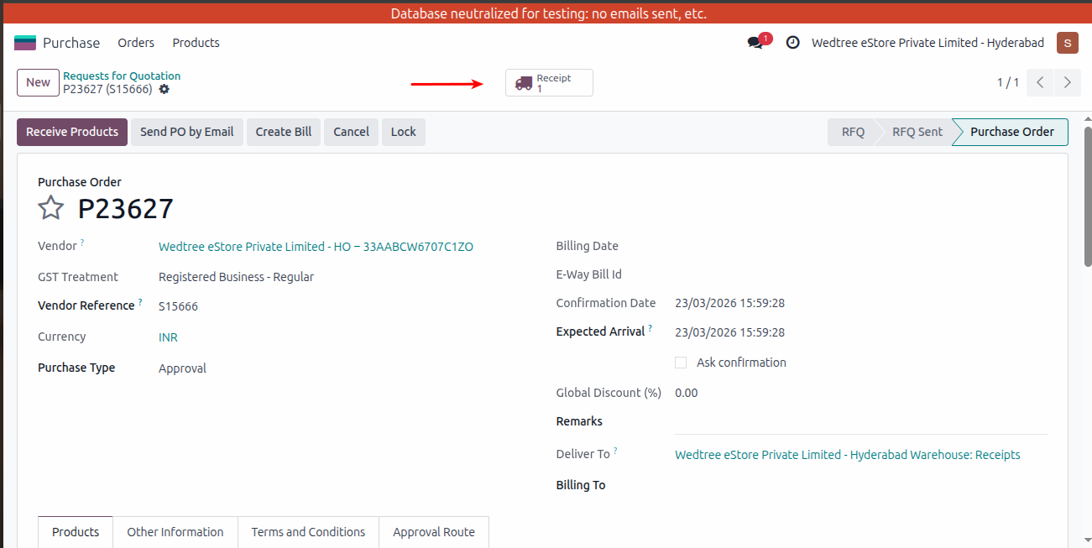Open the Orders menu

click(136, 43)
